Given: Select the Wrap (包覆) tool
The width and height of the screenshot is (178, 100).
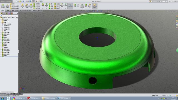Looking at the screenshot, I should click(56, 4).
